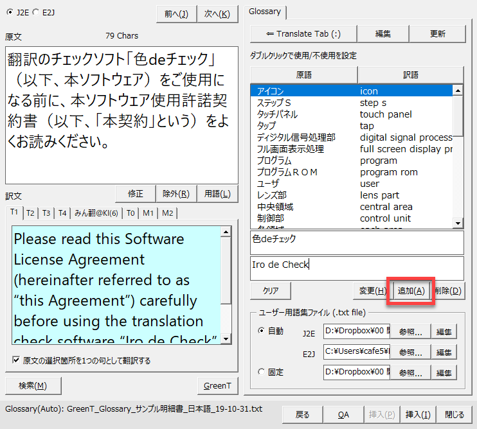Toggle the single-sentence translation checkbox

(16, 360)
